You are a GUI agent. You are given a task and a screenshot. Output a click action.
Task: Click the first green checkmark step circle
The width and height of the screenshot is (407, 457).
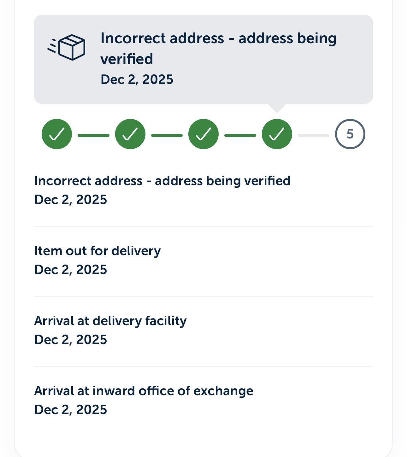(57, 134)
